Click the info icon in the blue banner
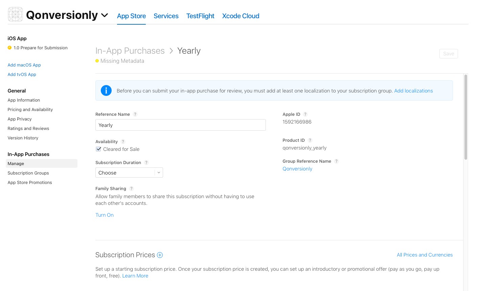 [106, 90]
